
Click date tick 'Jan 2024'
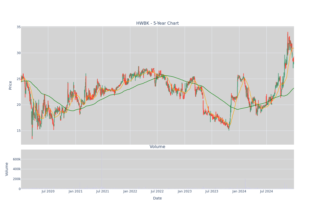pyautogui.click(x=239, y=191)
